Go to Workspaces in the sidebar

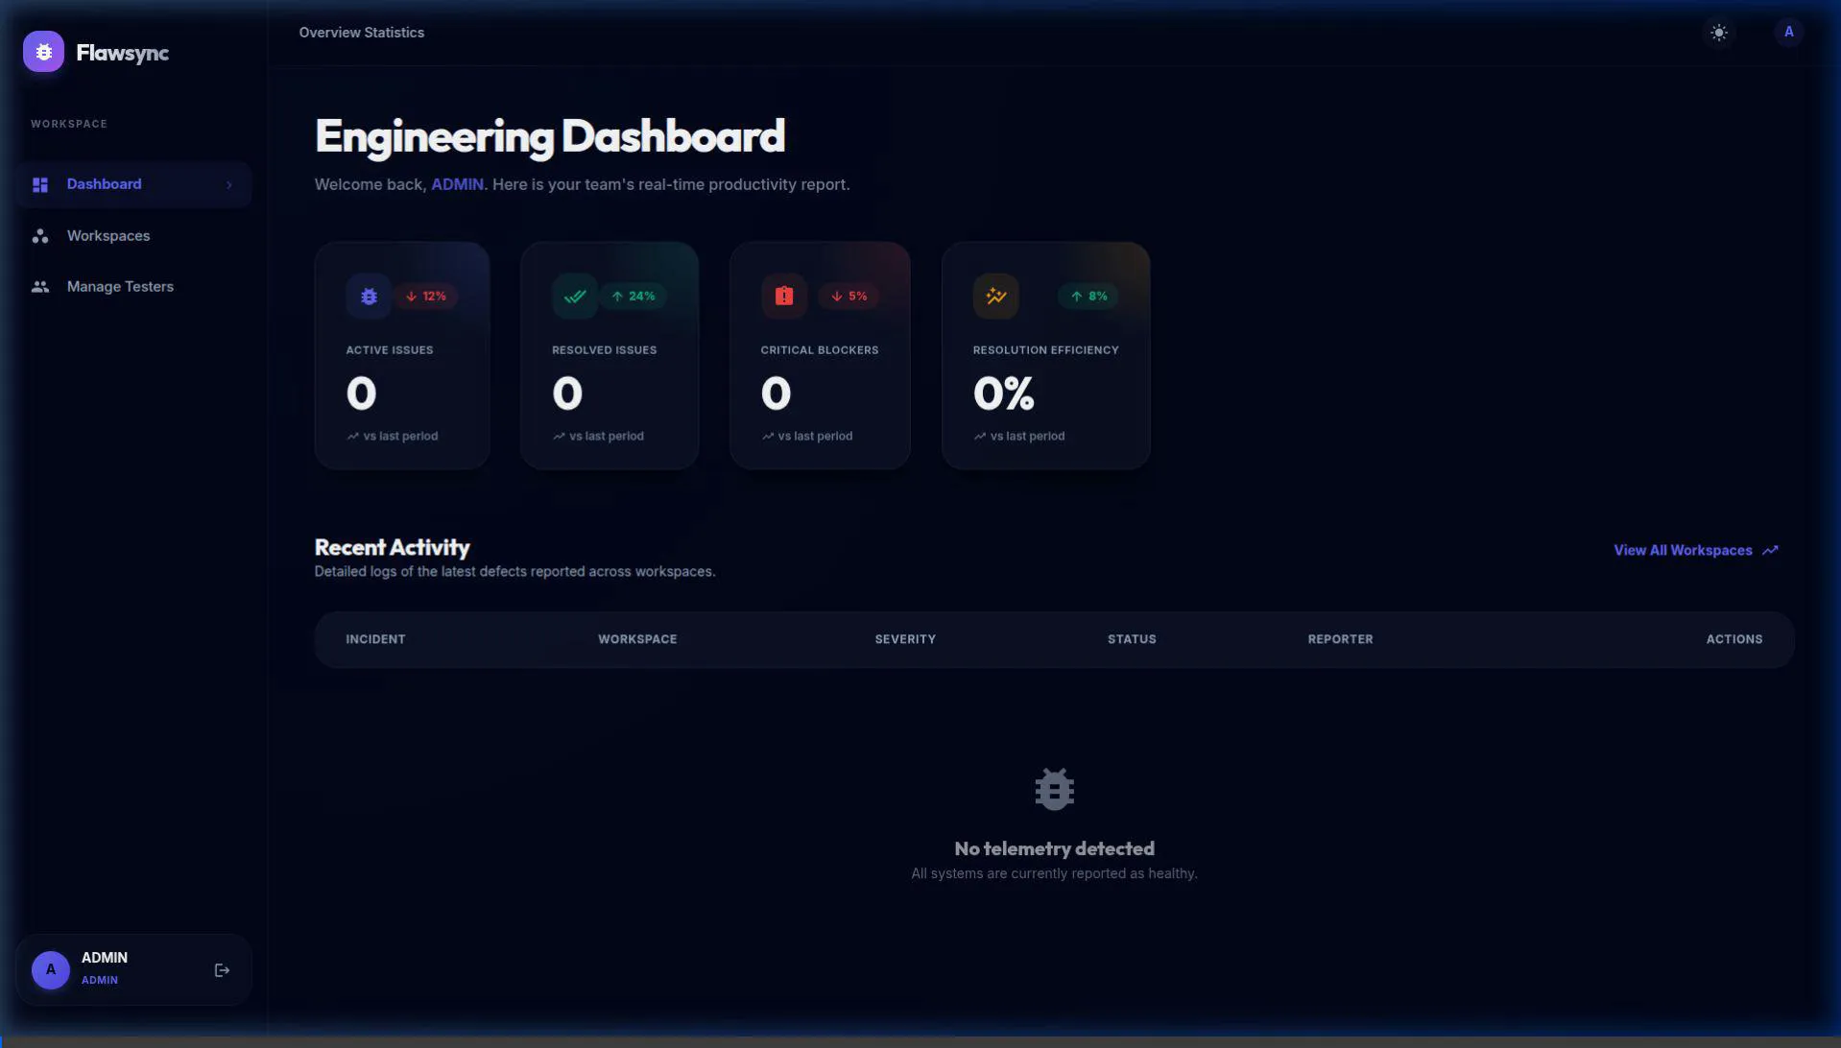click(x=108, y=236)
